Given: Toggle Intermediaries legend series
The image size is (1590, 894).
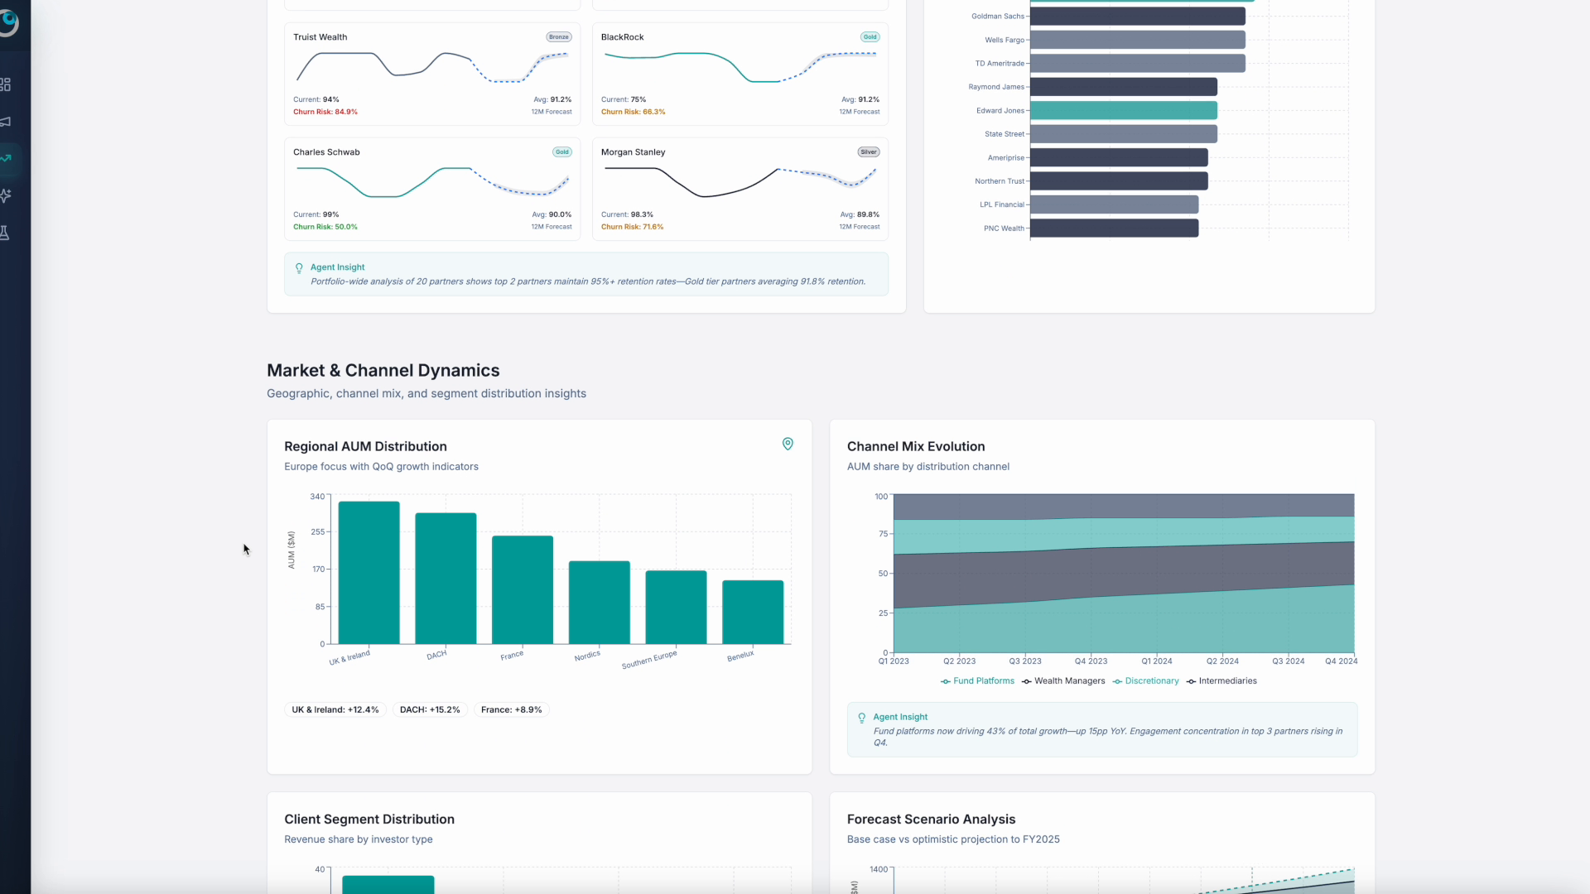Looking at the screenshot, I should (x=1221, y=681).
